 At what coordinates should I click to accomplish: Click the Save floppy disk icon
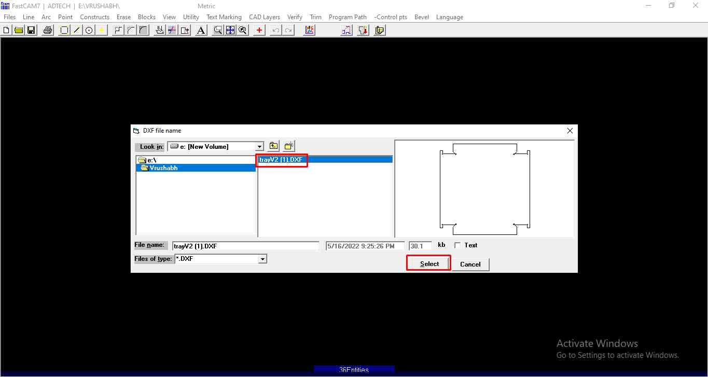pyautogui.click(x=31, y=30)
